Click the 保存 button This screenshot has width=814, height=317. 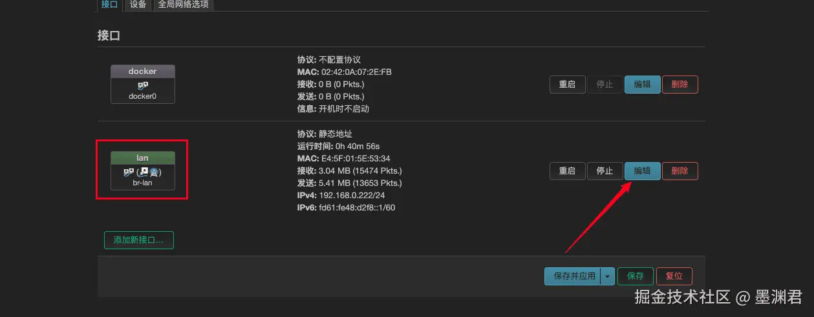tap(635, 276)
